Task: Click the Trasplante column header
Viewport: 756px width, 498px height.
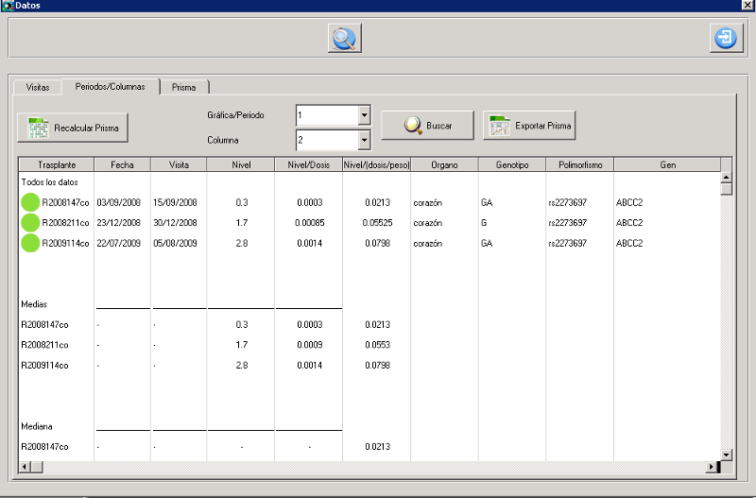Action: (x=56, y=164)
